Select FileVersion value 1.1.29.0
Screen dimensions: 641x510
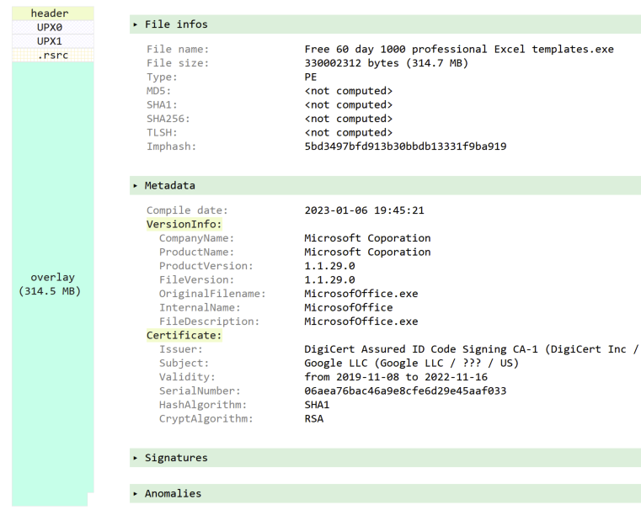pyautogui.click(x=329, y=279)
